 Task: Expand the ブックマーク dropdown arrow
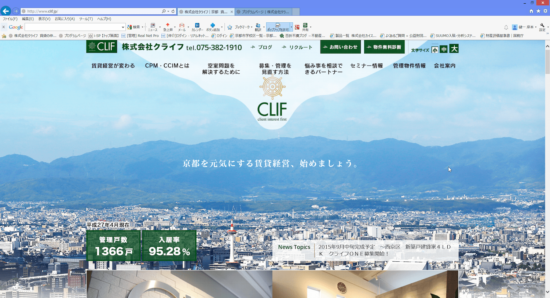[252, 27]
